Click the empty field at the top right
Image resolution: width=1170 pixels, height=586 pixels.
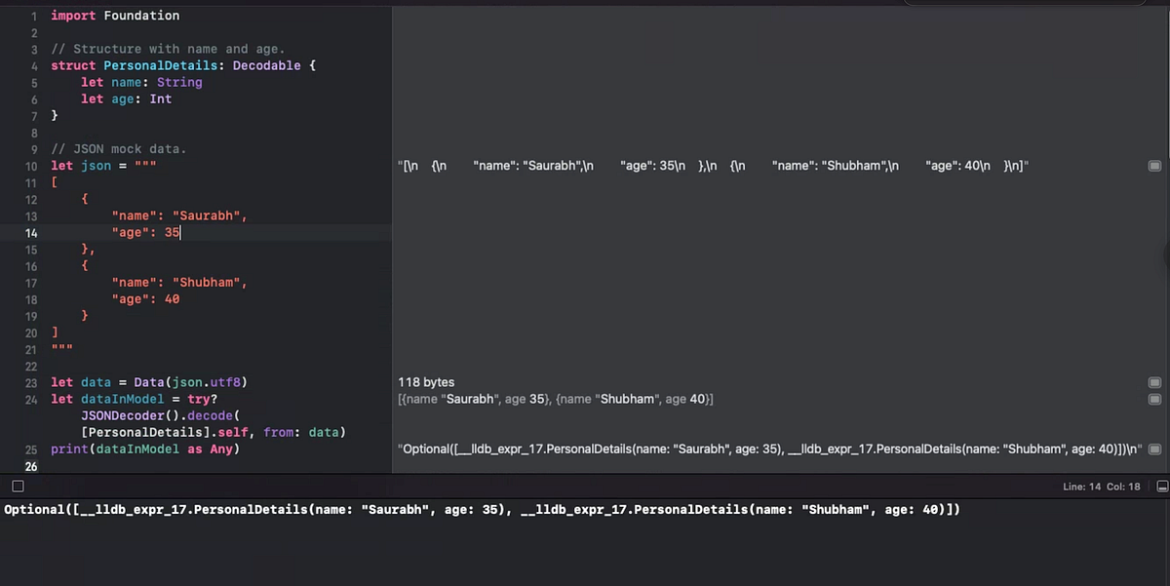[1024, 4]
